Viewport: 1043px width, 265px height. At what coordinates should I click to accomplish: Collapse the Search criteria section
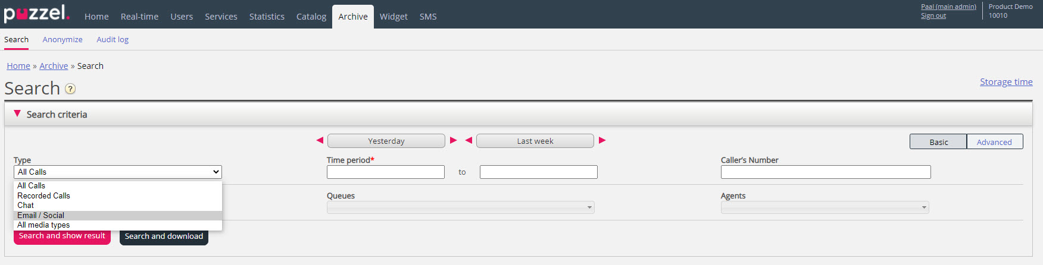pyautogui.click(x=17, y=113)
